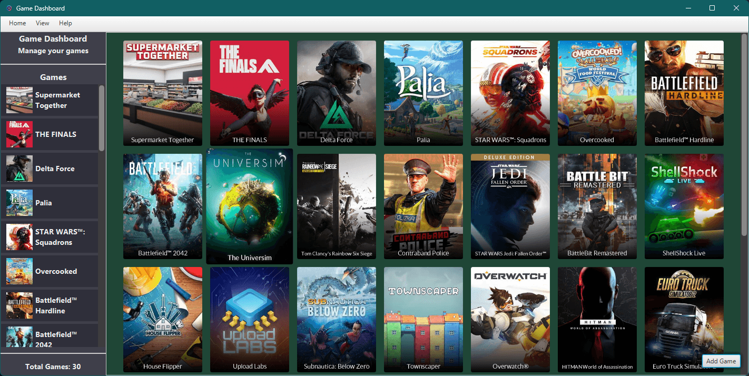Open The Universim cover card

point(250,206)
